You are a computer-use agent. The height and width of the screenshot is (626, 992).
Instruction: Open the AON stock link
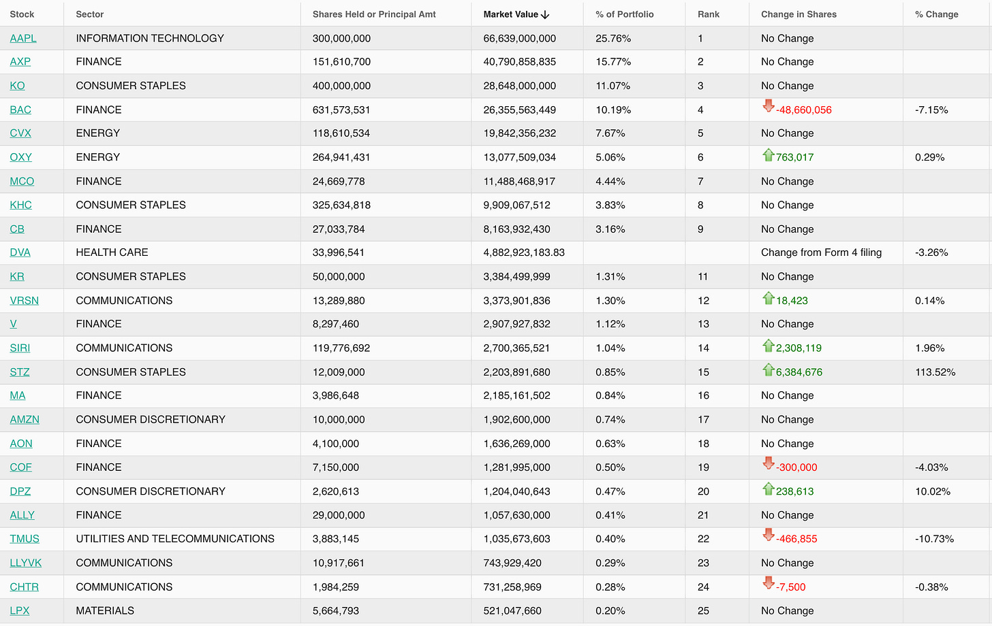pyautogui.click(x=21, y=444)
